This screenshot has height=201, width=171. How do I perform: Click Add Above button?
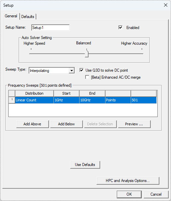click(33, 124)
